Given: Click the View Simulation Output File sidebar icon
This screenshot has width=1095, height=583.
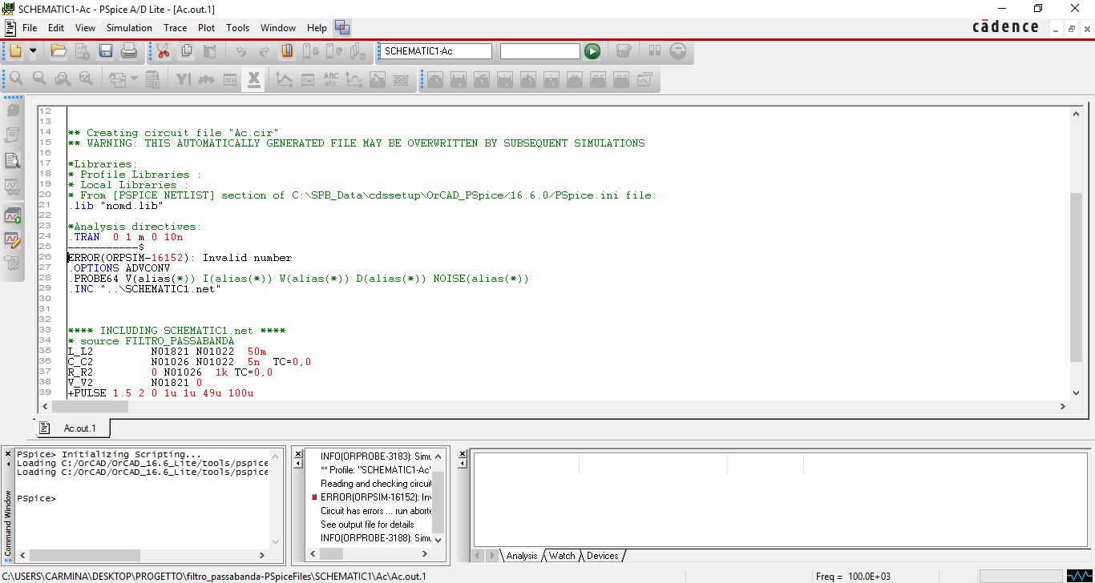Looking at the screenshot, I should click(12, 161).
